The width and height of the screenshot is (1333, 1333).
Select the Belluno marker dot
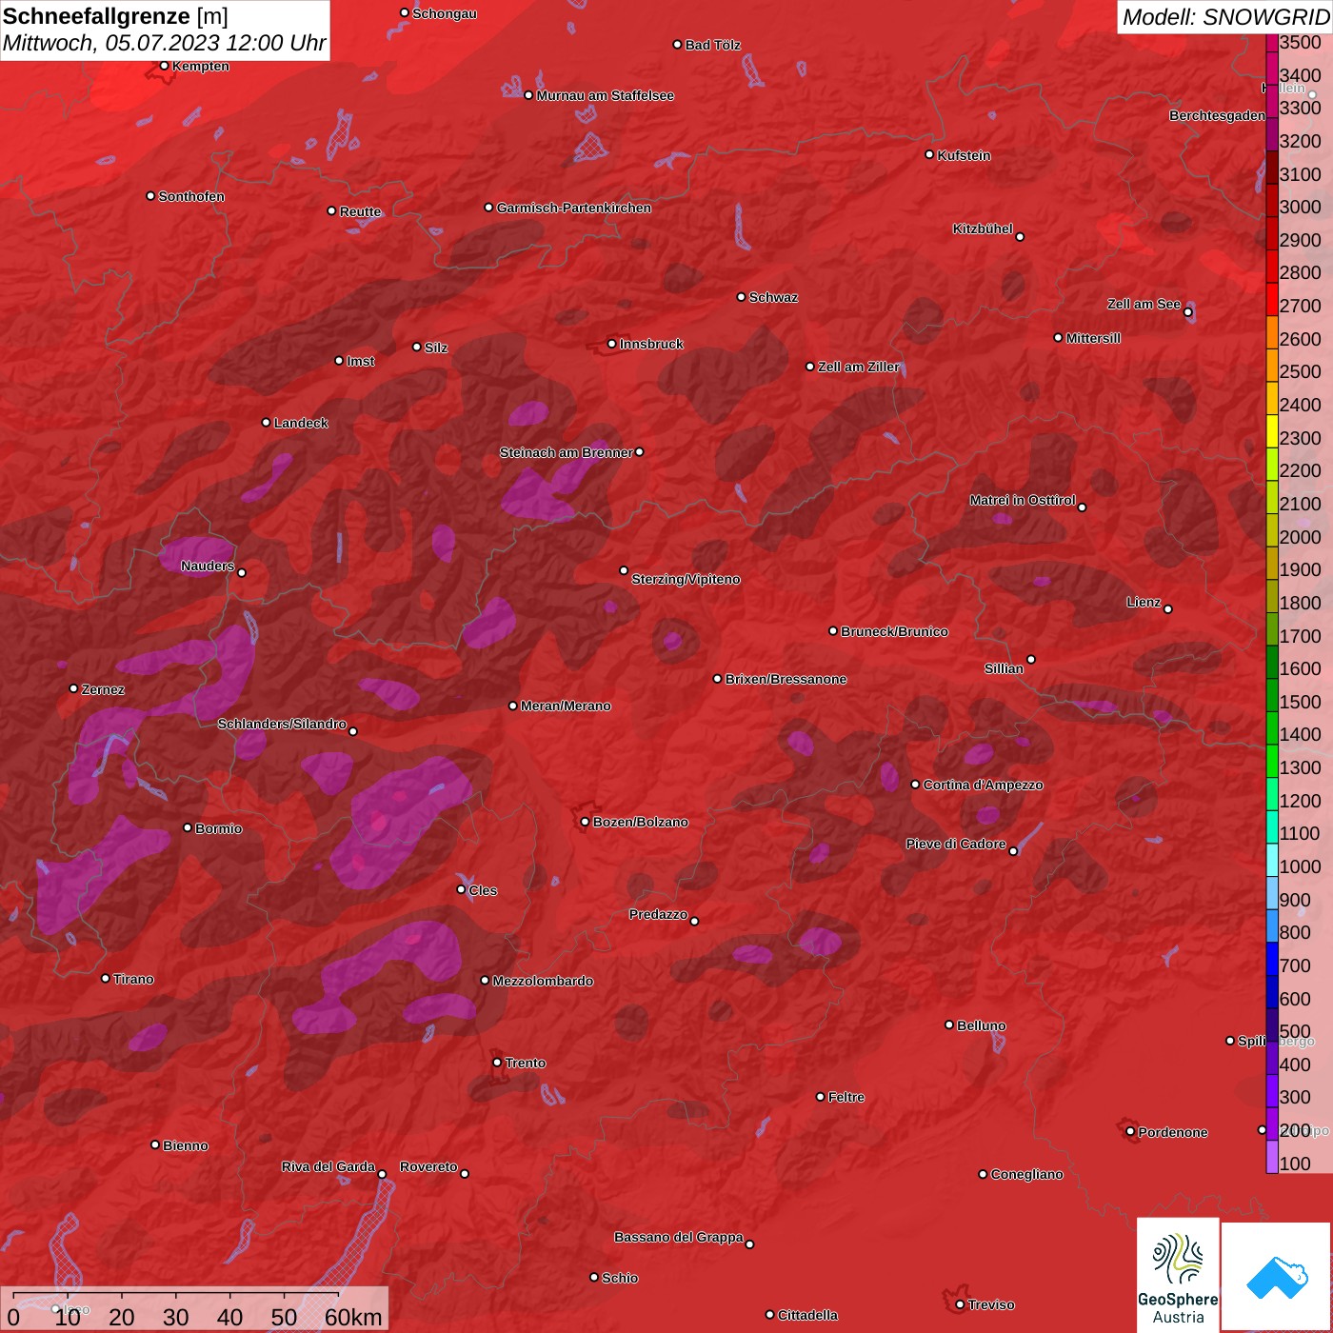[x=949, y=1025]
